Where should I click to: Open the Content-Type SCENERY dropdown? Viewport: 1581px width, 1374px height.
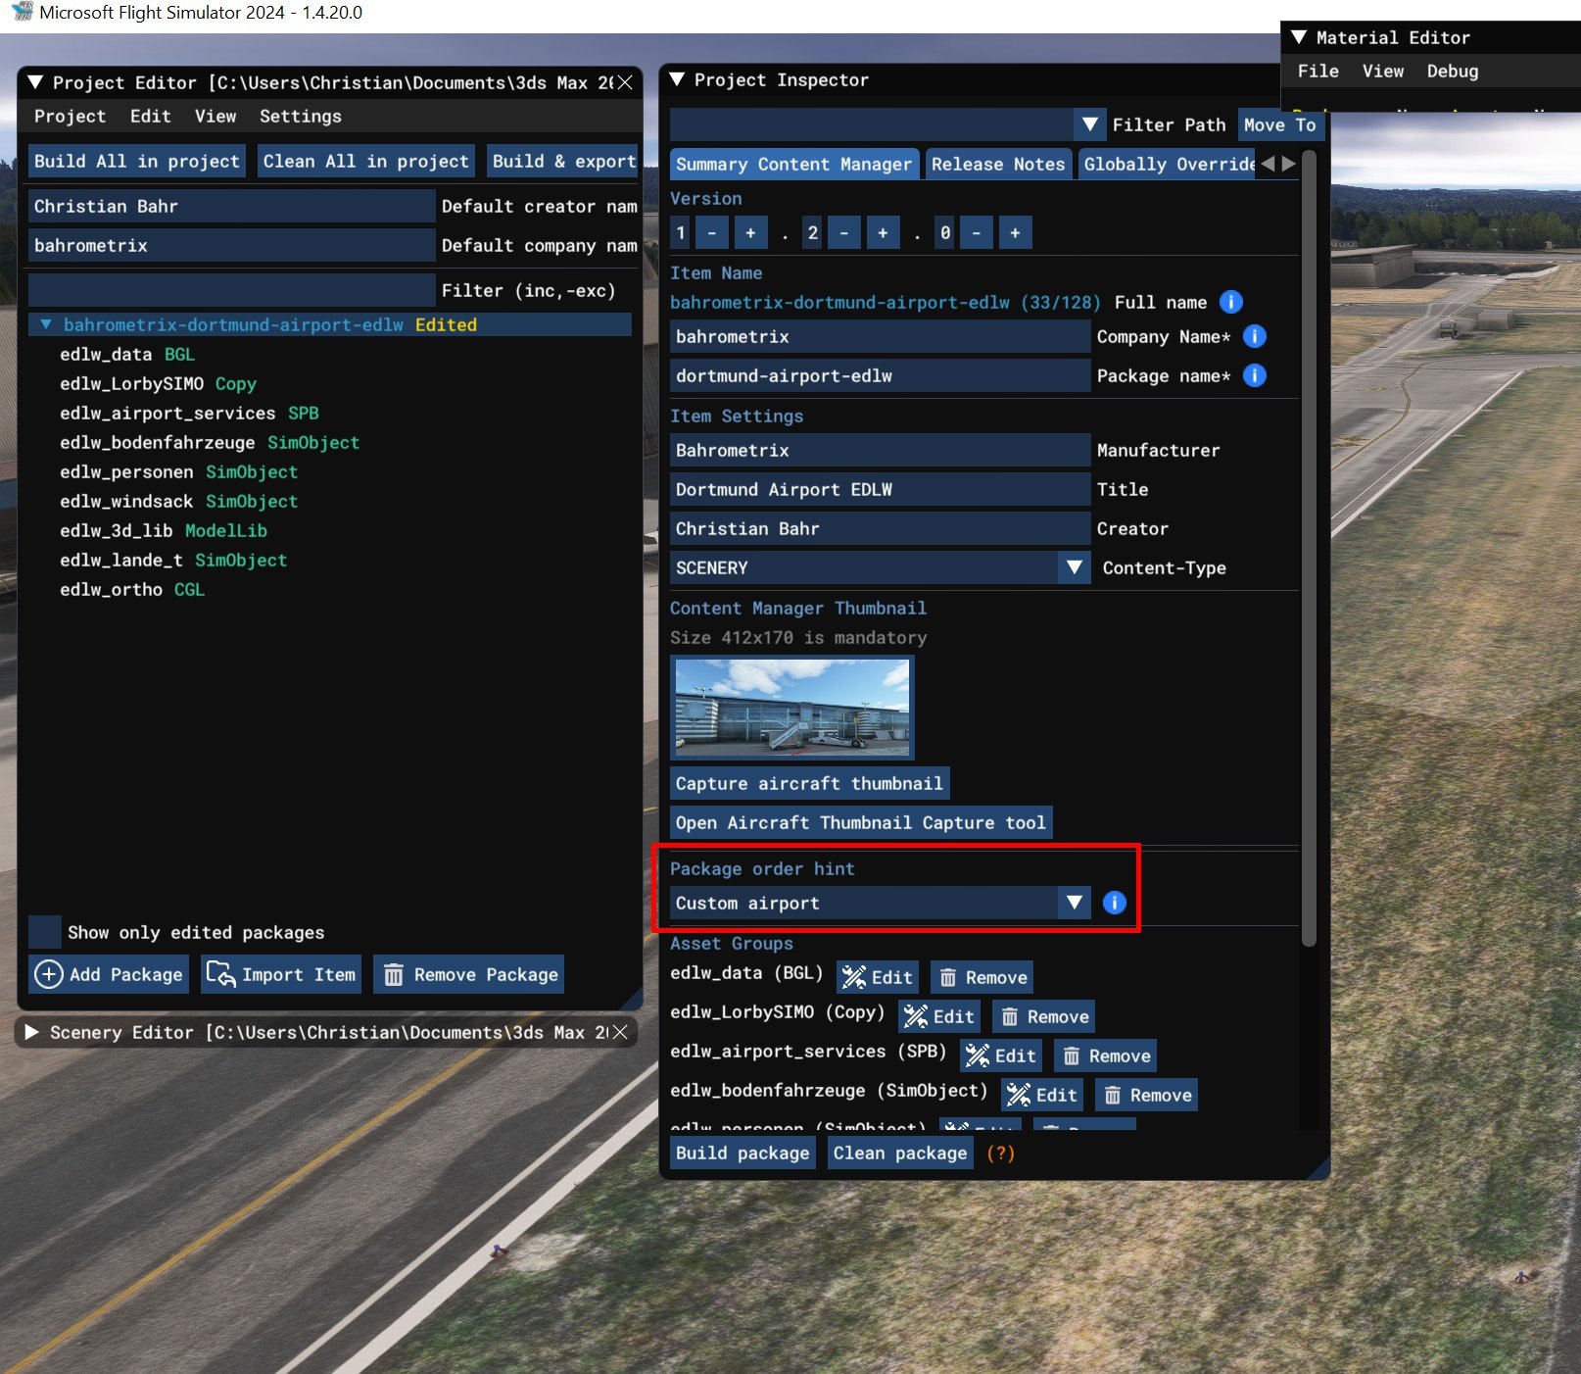(x=1075, y=567)
